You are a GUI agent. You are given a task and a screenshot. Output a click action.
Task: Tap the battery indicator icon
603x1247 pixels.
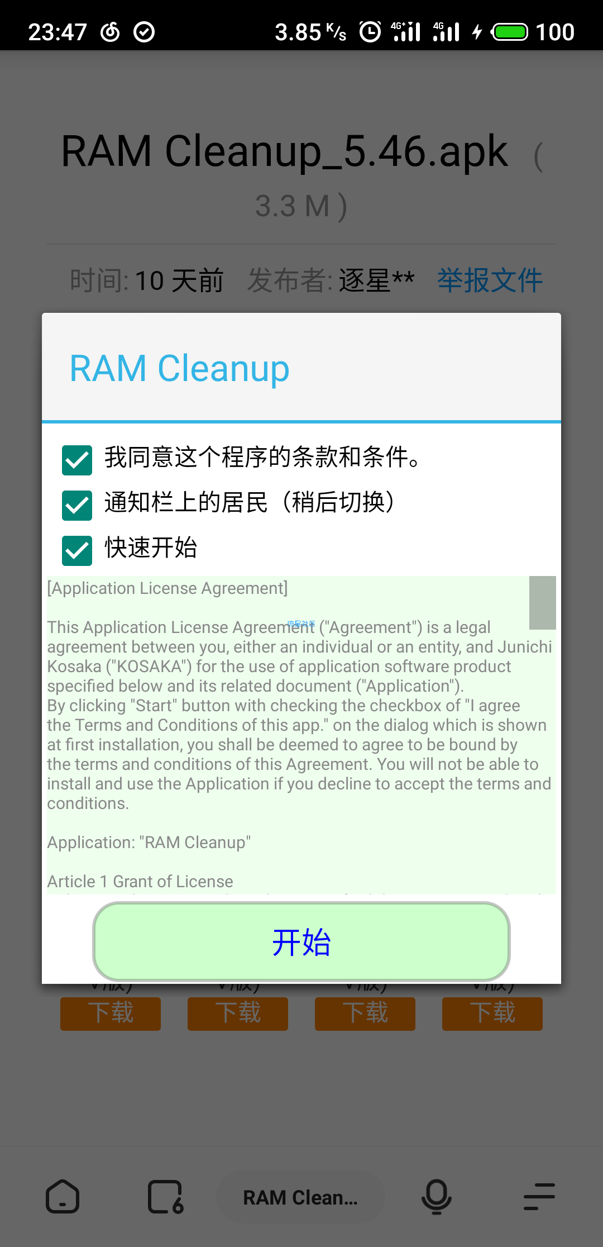click(x=509, y=32)
